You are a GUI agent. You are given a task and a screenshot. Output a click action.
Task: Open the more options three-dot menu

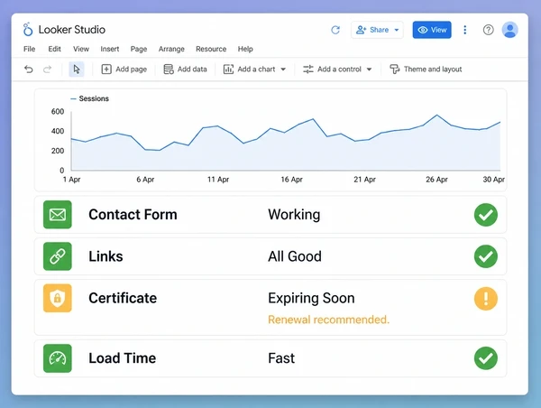pyautogui.click(x=465, y=30)
